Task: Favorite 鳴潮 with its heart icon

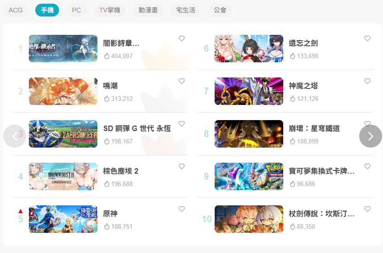Action: (x=182, y=81)
